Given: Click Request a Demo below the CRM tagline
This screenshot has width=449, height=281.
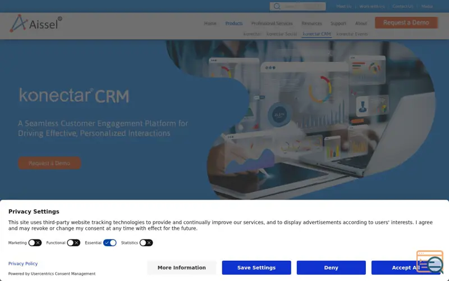Looking at the screenshot, I should 49,163.
